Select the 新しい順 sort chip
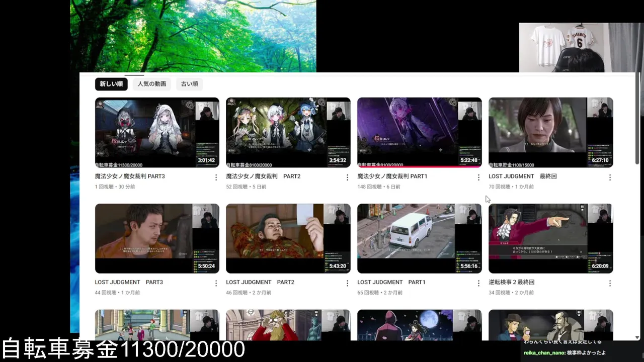644x362 pixels. click(111, 84)
